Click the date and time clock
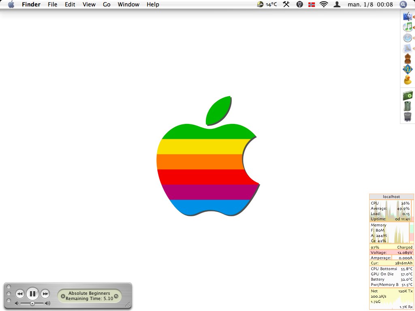The image size is (415, 311). click(x=370, y=4)
